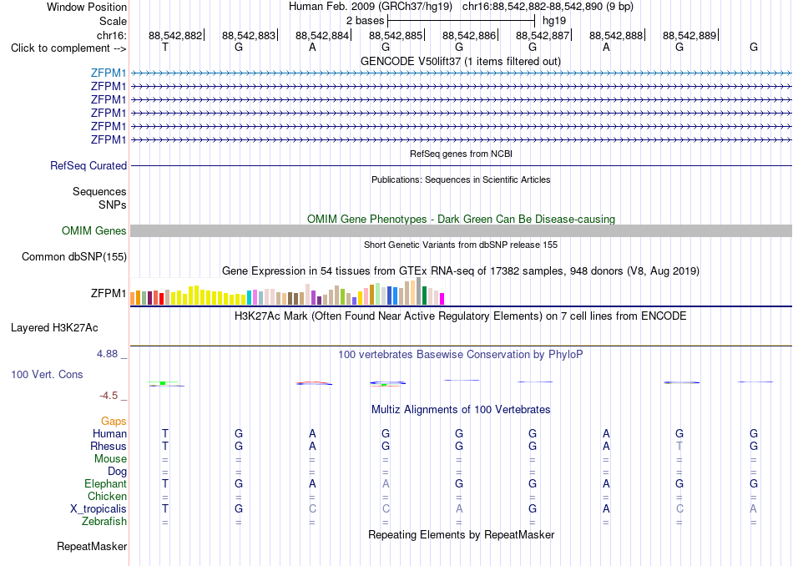Click the 'Rhesus' species label

point(109,446)
